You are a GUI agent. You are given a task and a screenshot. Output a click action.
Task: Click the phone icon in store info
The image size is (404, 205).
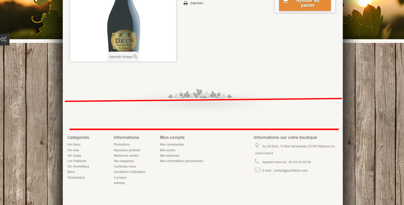coord(257,161)
